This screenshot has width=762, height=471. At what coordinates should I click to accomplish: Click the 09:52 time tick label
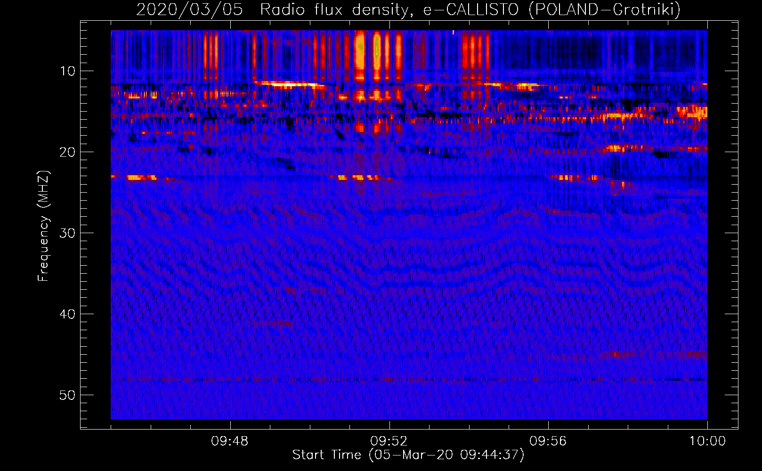click(389, 441)
